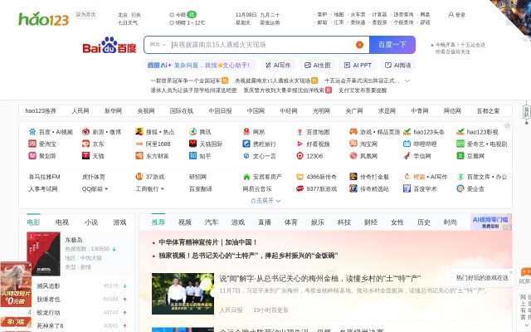Select the 体育 news tab
531x332 pixels.
point(290,222)
